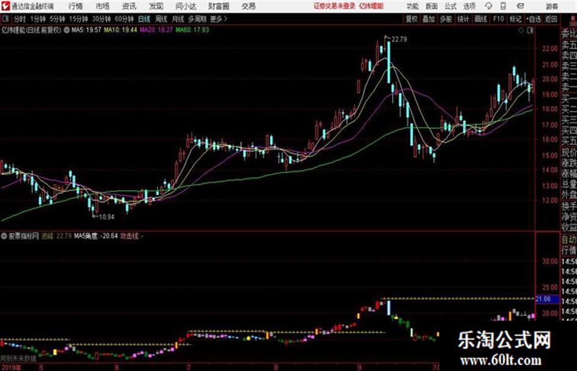This screenshot has height=371, width=577.
Task: Open the customer service headset icon
Action: (x=488, y=6)
